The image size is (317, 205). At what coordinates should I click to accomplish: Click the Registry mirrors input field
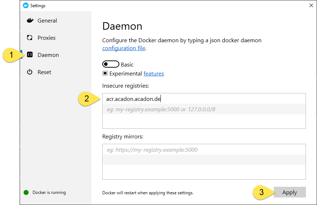204,161
